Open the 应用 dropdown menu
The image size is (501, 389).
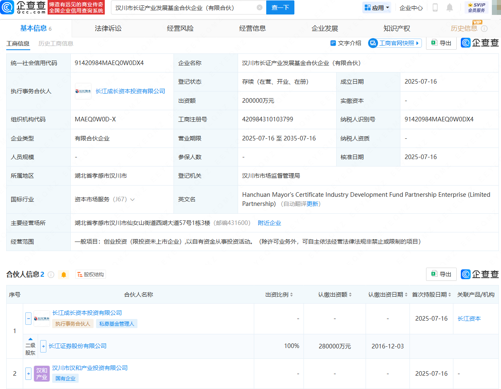tap(377, 7)
